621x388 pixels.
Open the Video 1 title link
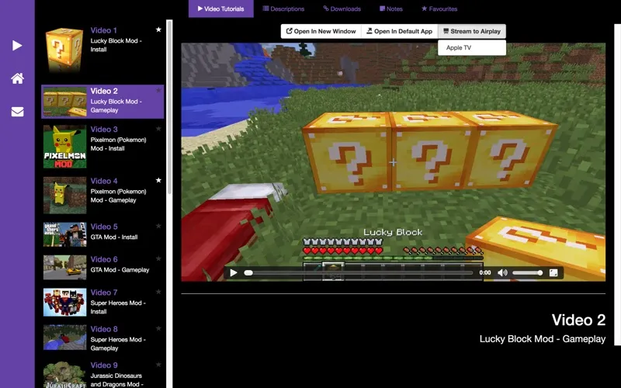coord(103,30)
